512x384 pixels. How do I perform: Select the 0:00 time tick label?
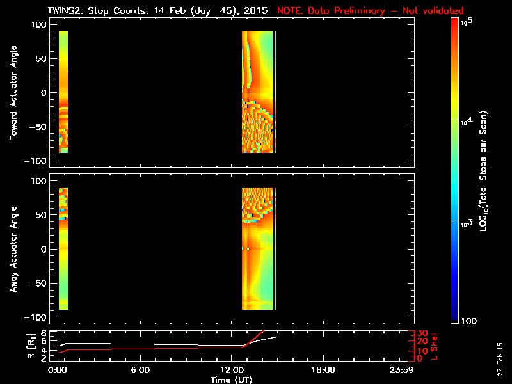58,370
